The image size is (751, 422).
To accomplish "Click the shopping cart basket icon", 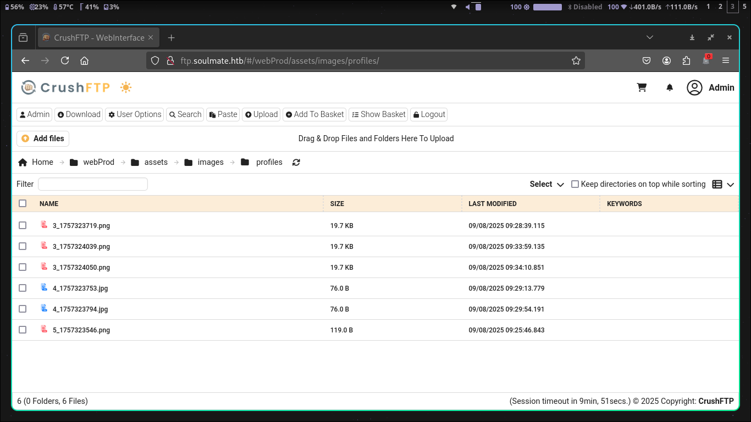I will tap(642, 87).
